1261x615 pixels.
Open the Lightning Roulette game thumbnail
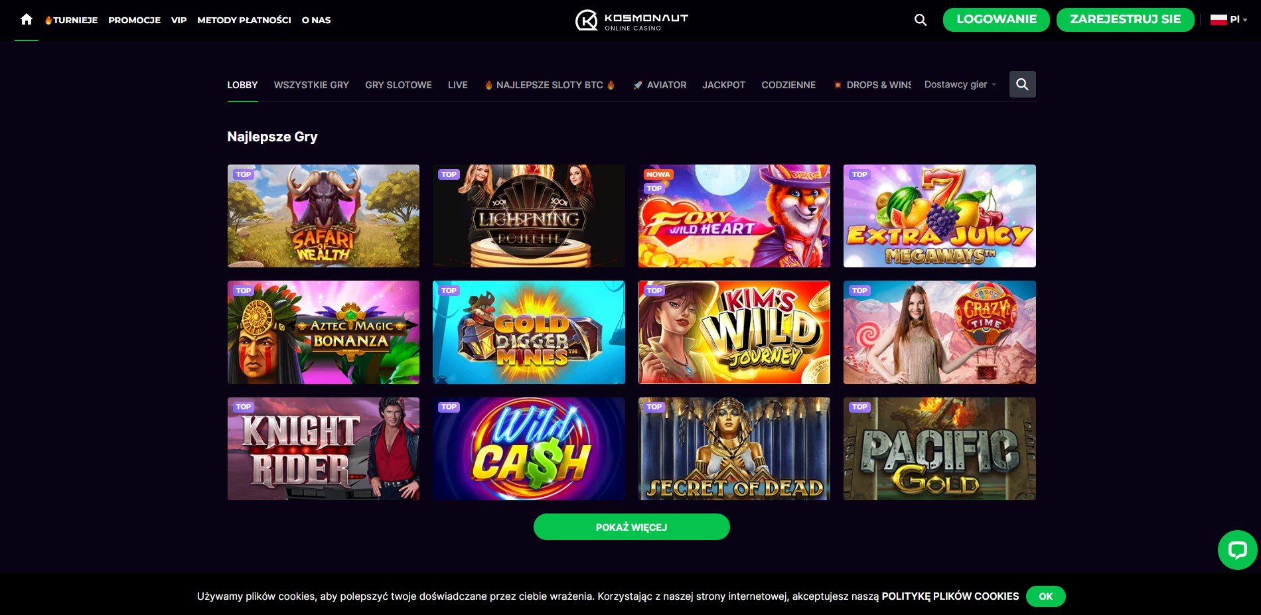pos(528,216)
